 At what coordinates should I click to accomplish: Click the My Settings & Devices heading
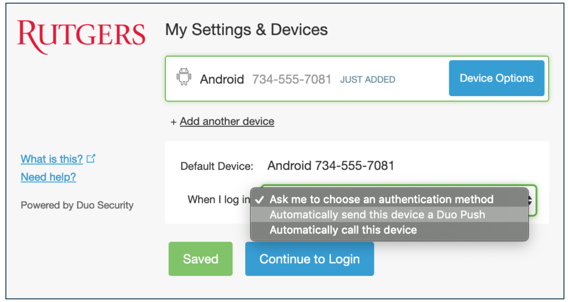tap(246, 30)
